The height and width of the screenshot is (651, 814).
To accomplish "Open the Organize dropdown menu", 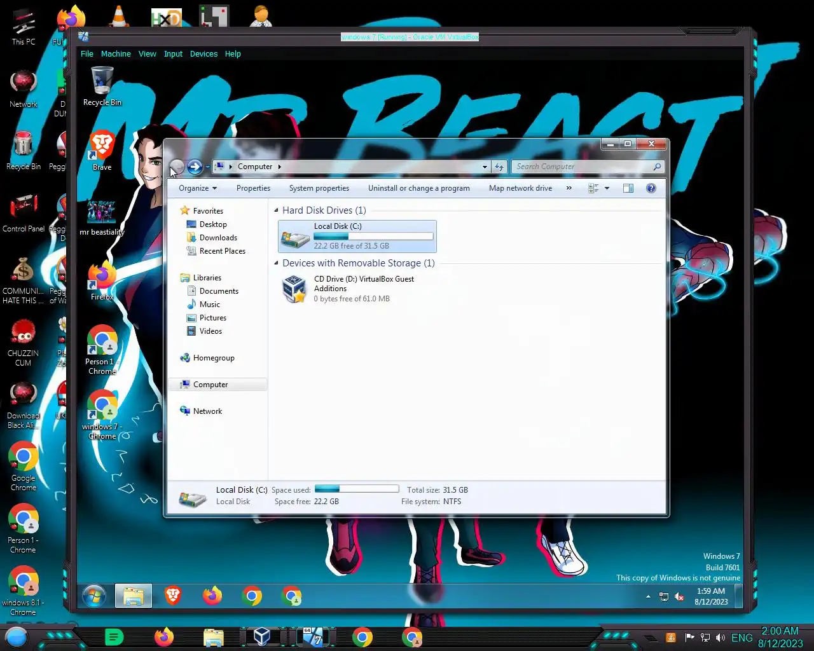I will (x=198, y=188).
